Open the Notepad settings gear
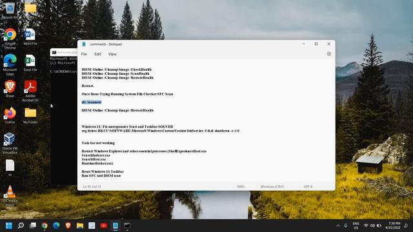Image resolution: width=413 pixels, height=232 pixels. [329, 53]
